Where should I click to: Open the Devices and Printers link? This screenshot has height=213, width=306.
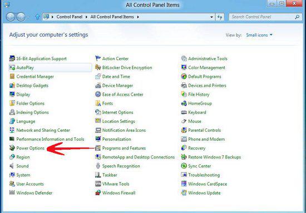tap(207, 86)
